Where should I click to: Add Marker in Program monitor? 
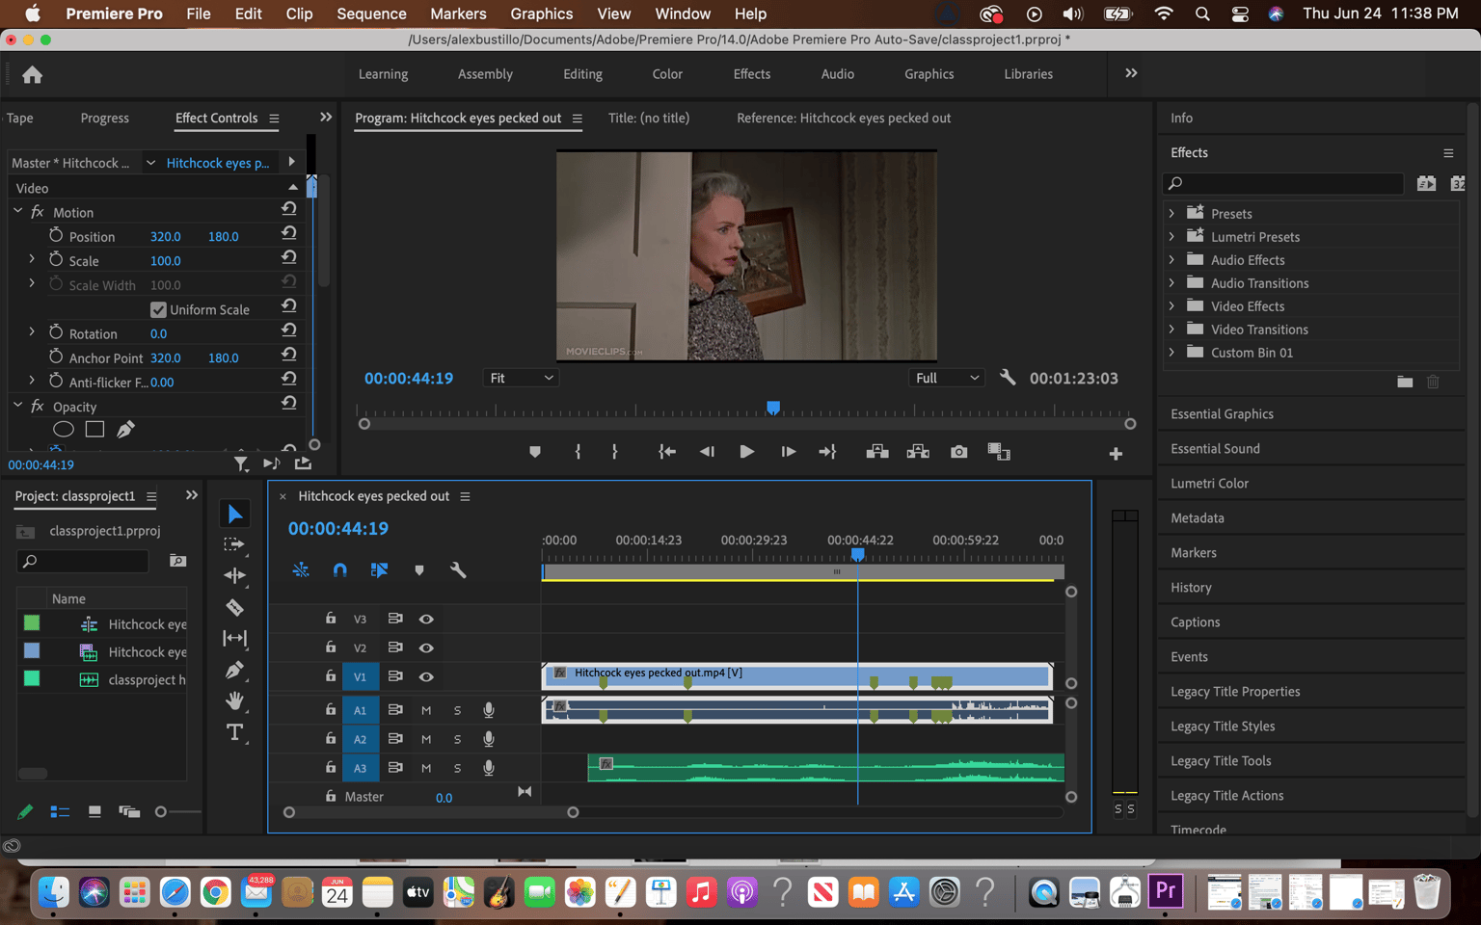click(x=535, y=452)
